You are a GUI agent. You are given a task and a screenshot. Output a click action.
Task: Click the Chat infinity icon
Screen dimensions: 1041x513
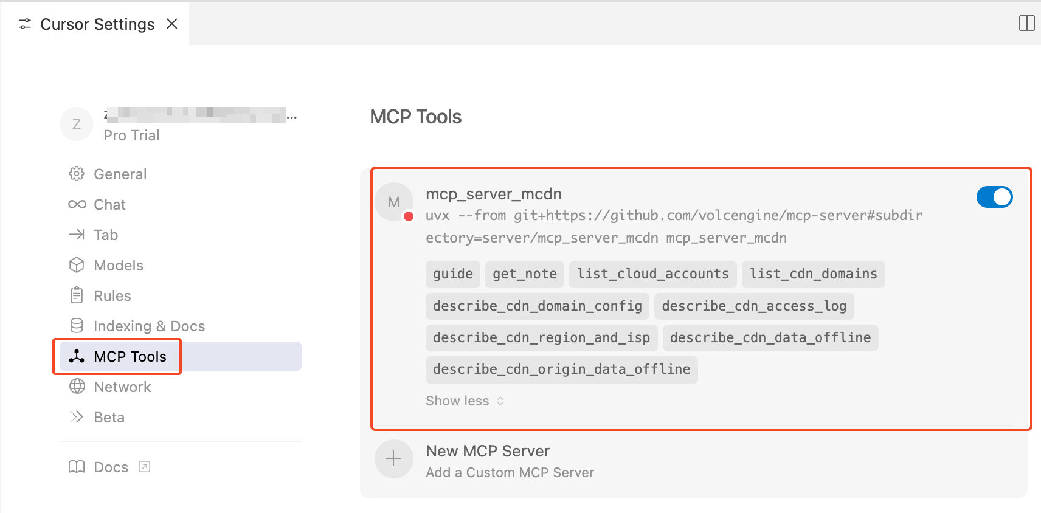coord(77,204)
